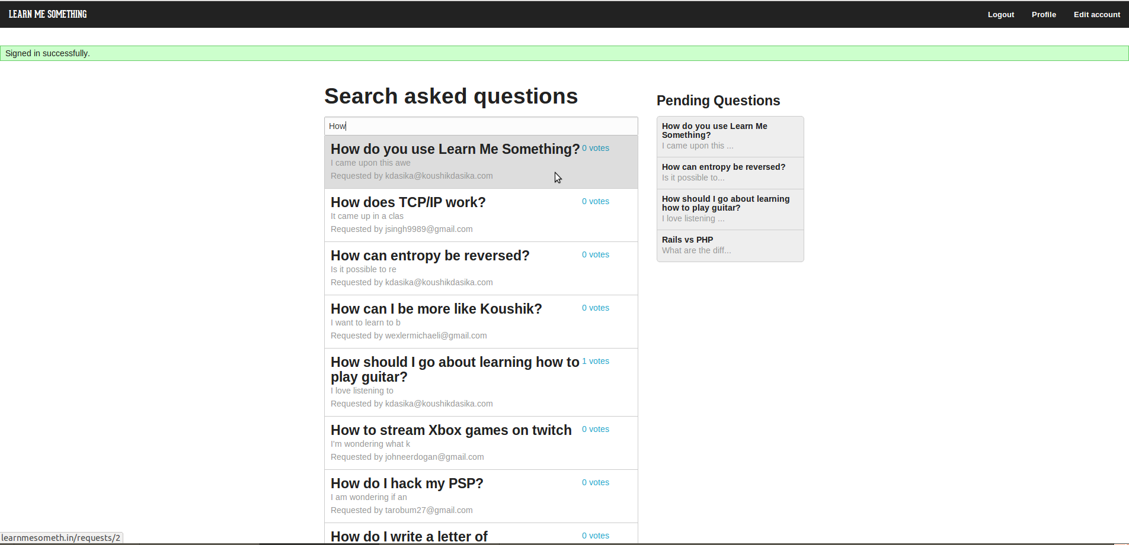The width and height of the screenshot is (1129, 545).
Task: Open pending 'How do you use Learn Me Something?'
Action: (714, 131)
